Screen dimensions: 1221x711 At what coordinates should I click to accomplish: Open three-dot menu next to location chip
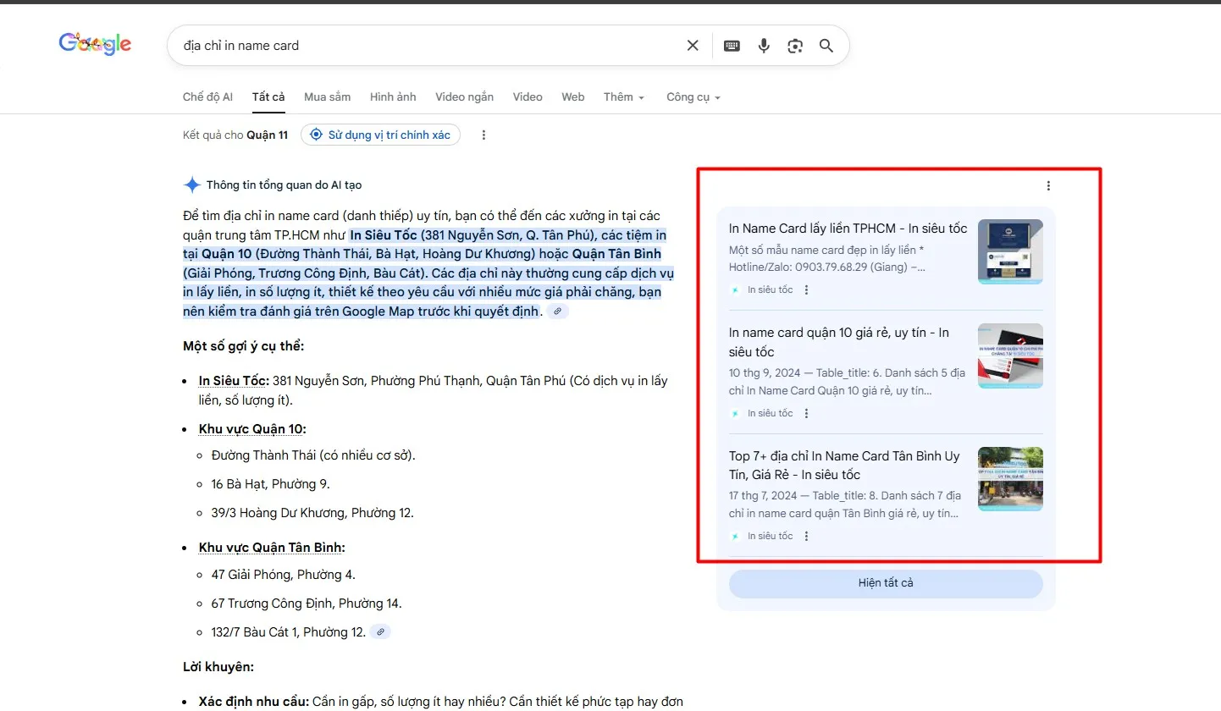pyautogui.click(x=483, y=135)
